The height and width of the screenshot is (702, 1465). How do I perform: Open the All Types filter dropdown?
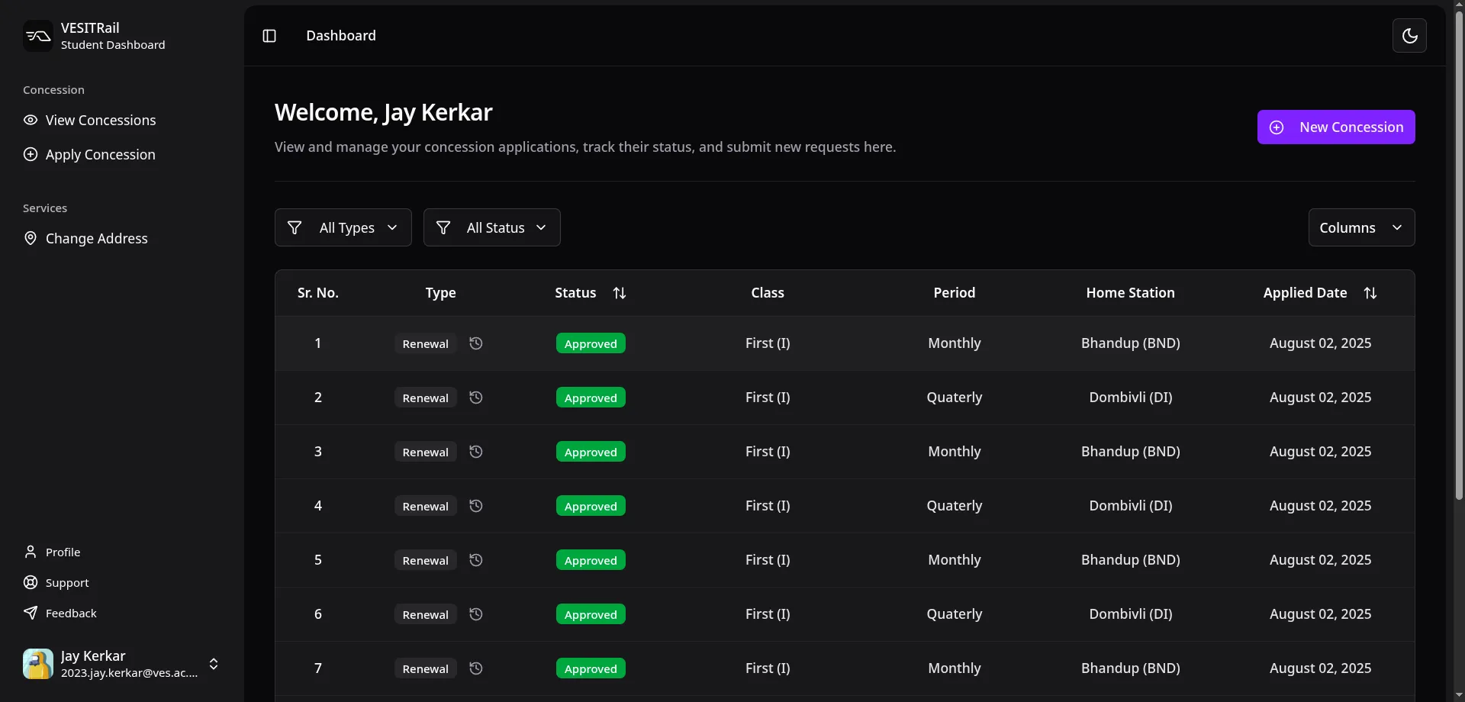click(x=343, y=227)
